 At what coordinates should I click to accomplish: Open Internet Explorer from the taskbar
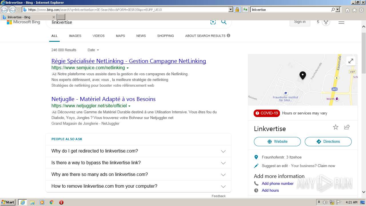[x=23, y=202]
